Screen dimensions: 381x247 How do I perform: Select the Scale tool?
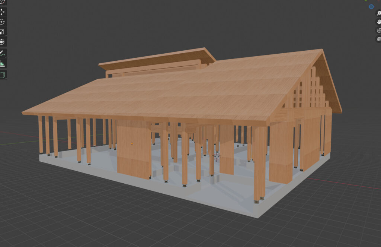tap(3, 32)
